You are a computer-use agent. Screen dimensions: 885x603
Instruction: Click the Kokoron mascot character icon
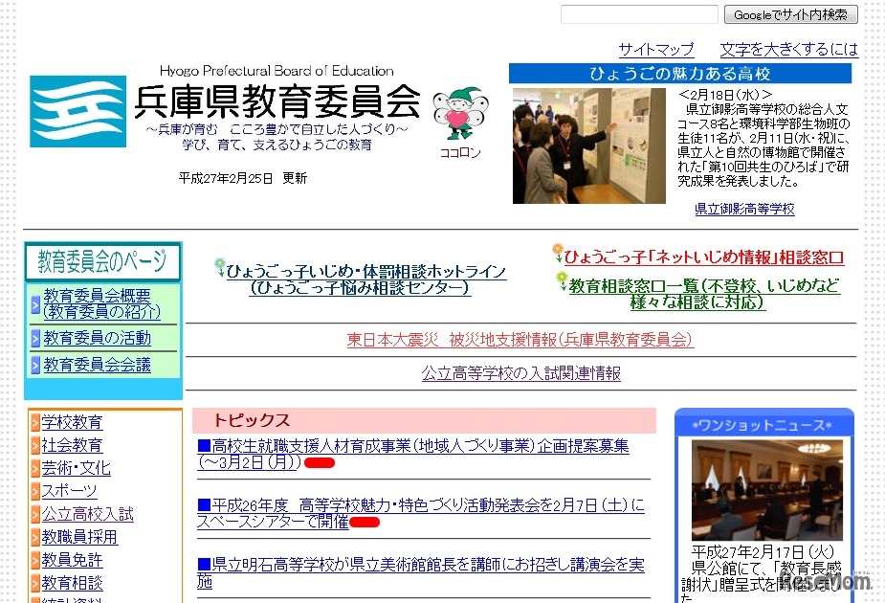tap(459, 115)
